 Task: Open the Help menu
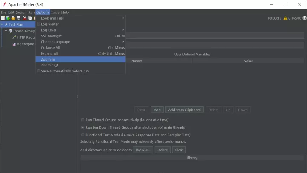click(65, 12)
